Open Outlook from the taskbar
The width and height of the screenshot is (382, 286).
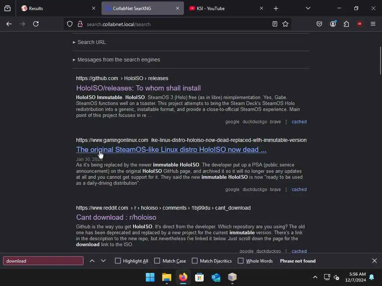pyautogui.click(x=216, y=277)
